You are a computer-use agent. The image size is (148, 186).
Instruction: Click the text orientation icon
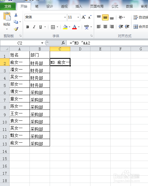tap(121, 17)
